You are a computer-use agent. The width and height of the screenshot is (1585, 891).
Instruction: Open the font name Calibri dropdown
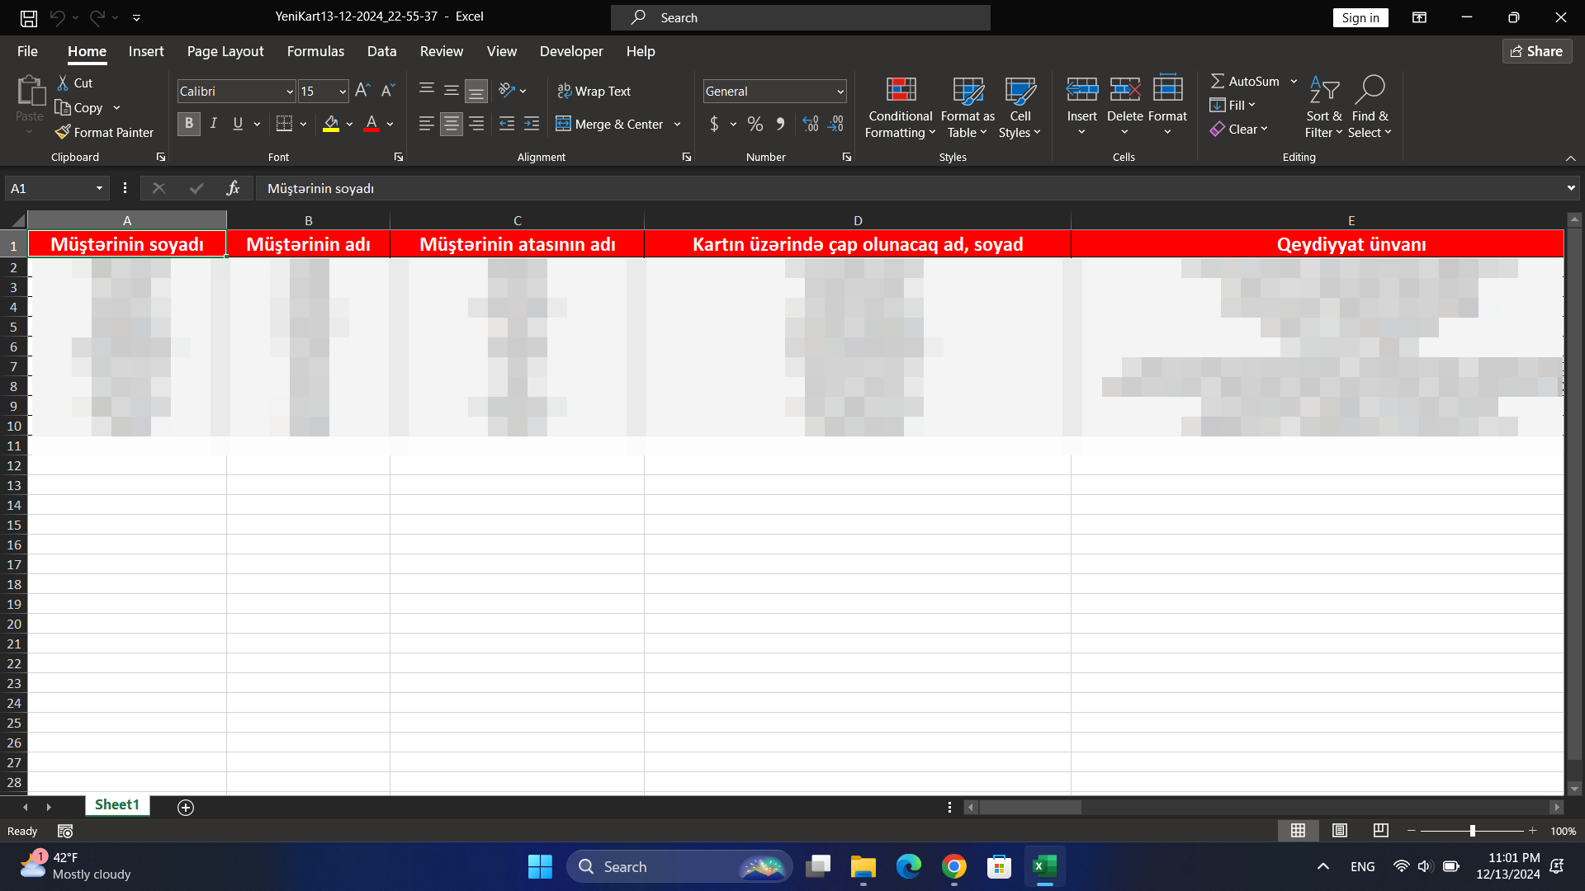click(x=290, y=92)
